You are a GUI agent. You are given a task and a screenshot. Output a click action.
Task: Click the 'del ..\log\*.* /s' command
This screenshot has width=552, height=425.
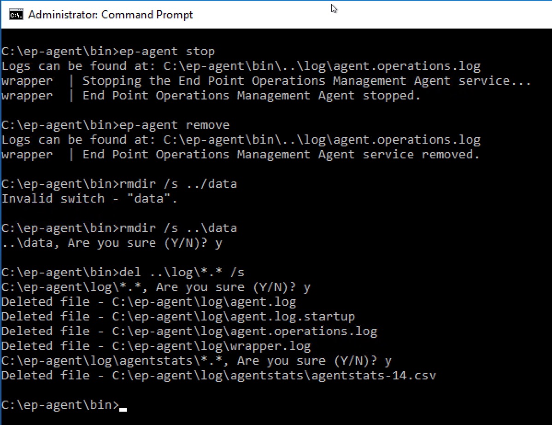click(x=182, y=272)
